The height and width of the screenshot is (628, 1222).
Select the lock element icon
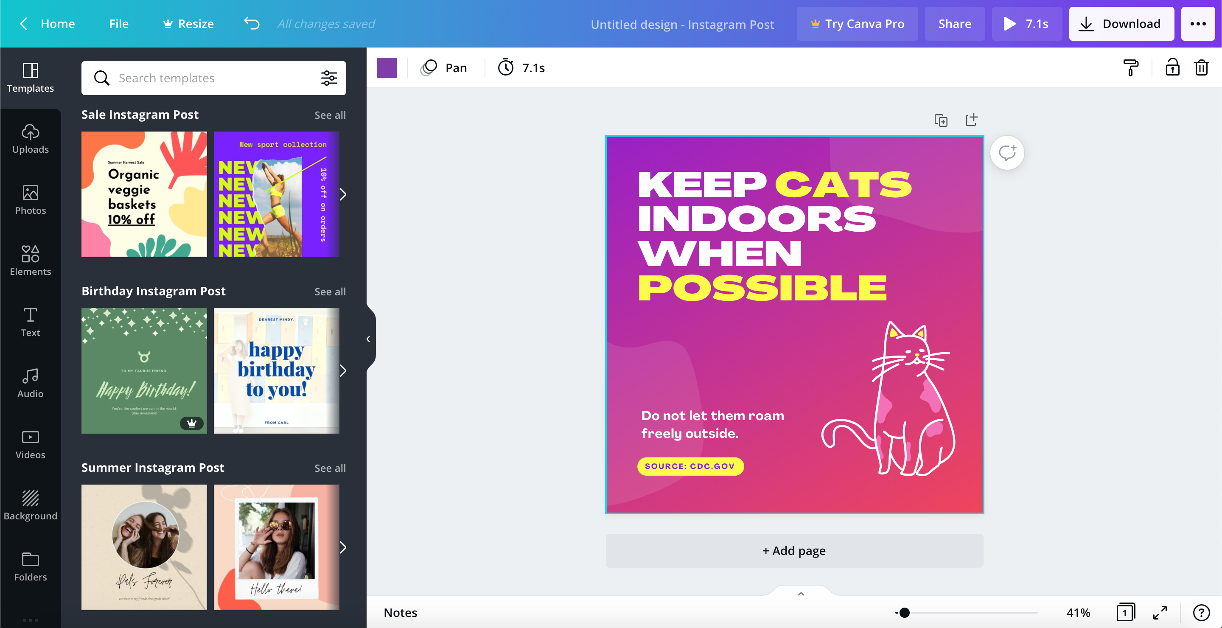pyautogui.click(x=1172, y=67)
